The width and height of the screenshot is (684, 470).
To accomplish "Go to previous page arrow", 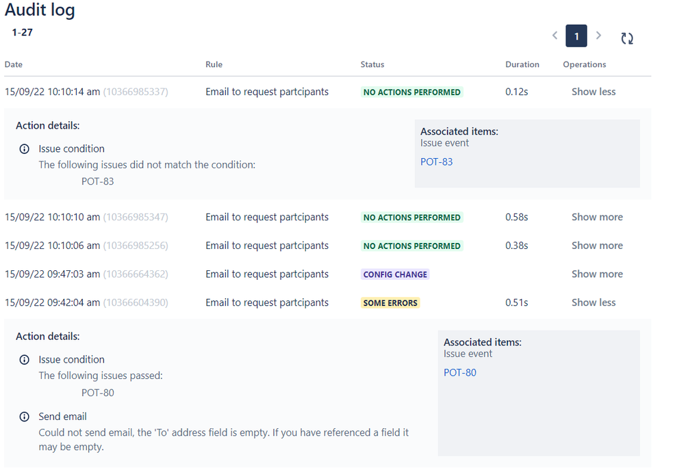I will pyautogui.click(x=555, y=36).
